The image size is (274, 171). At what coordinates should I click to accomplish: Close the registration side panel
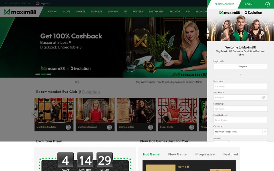click(267, 4)
